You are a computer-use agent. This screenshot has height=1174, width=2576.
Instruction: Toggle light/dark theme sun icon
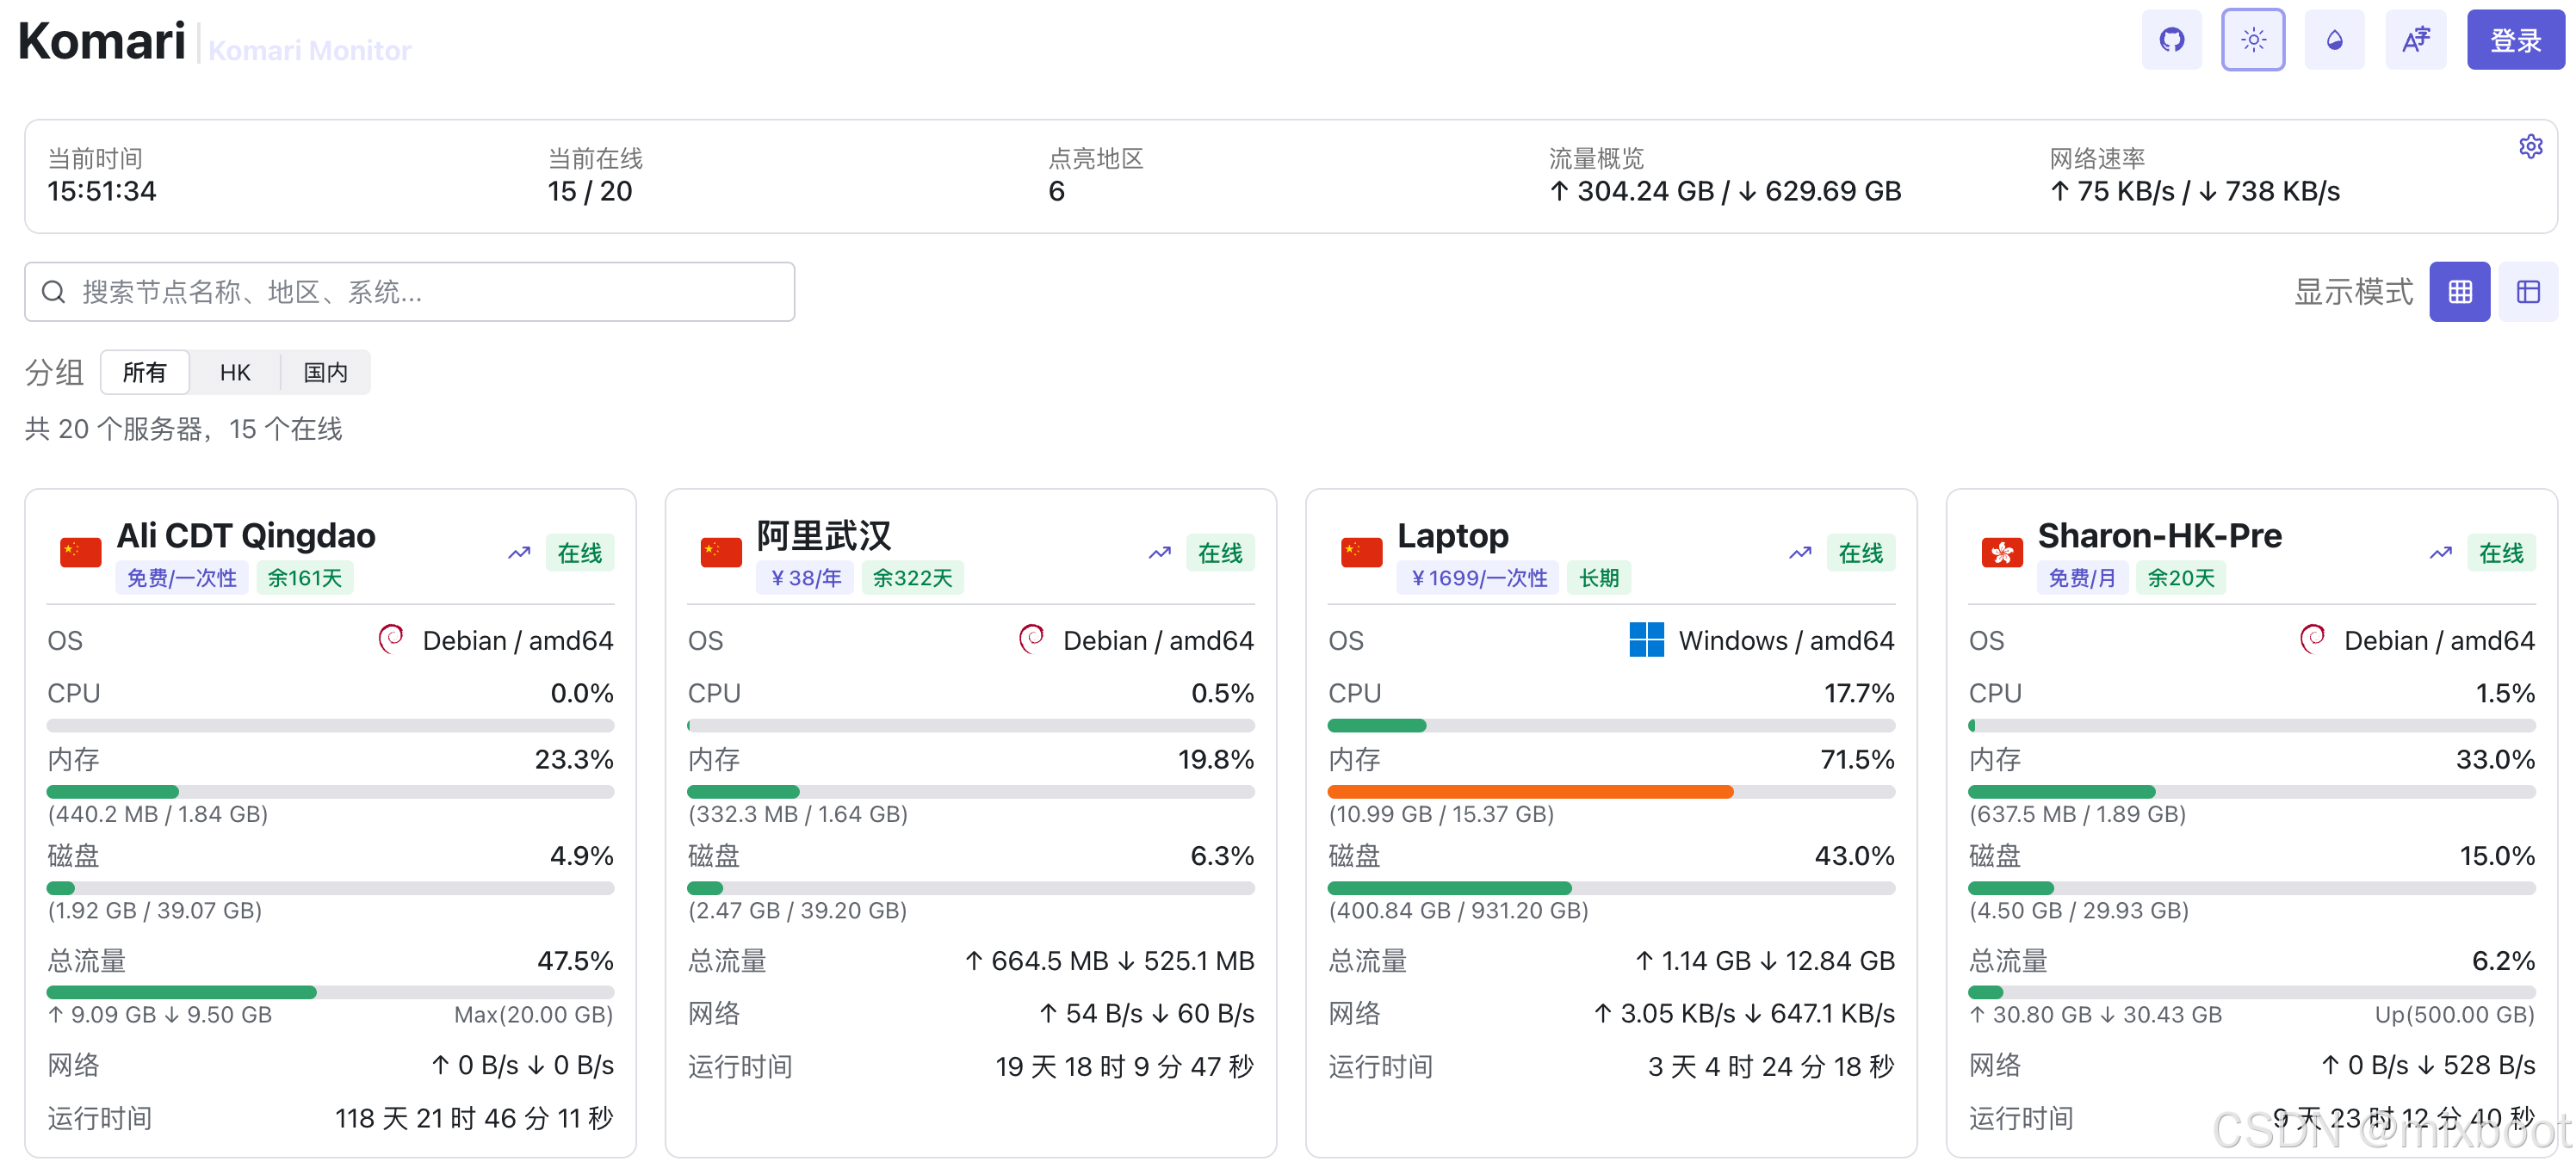coord(2252,40)
